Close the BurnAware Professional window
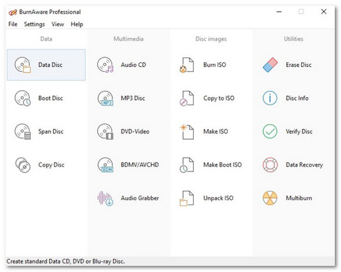 point(324,12)
